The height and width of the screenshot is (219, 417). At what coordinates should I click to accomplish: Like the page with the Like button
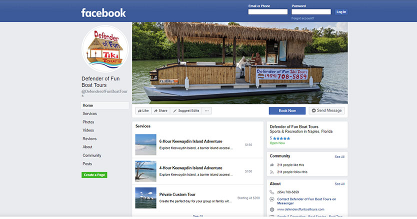(x=143, y=110)
